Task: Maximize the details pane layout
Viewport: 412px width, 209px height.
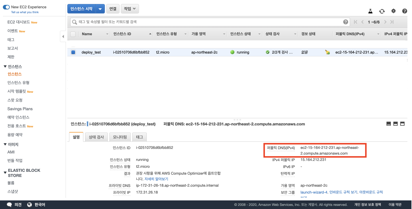Action: [403, 124]
